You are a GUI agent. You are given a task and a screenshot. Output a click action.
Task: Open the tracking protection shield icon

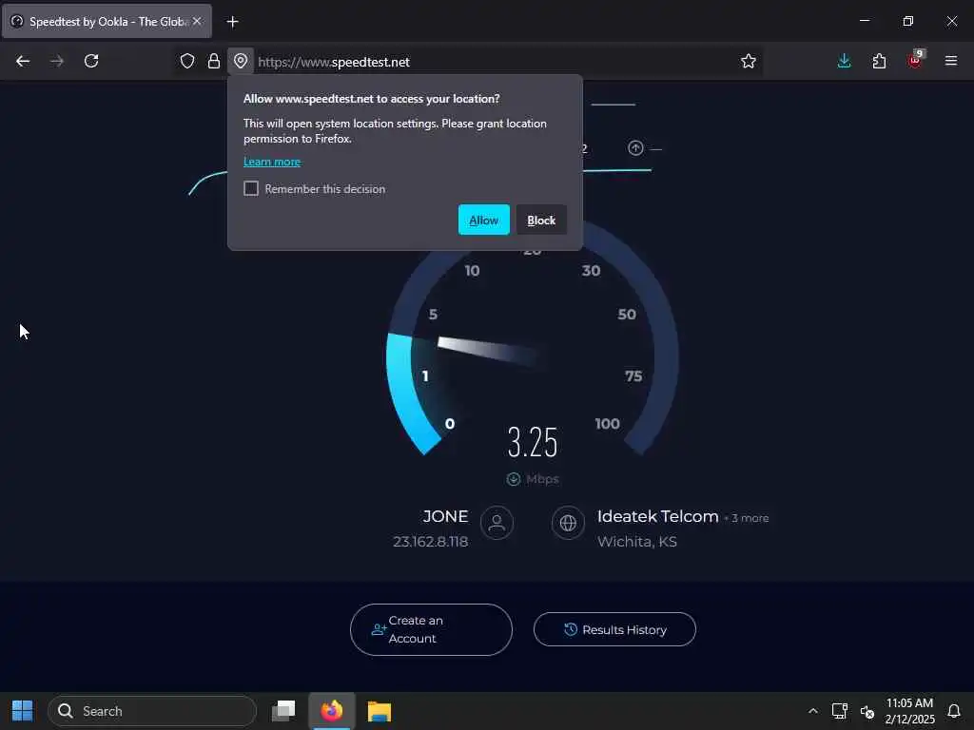tap(187, 61)
